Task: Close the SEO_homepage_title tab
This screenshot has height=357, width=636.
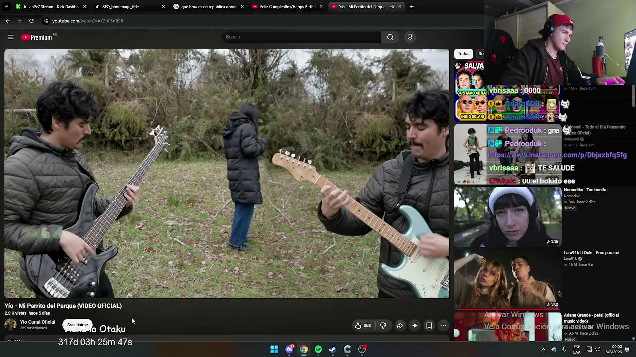Action: click(x=163, y=7)
